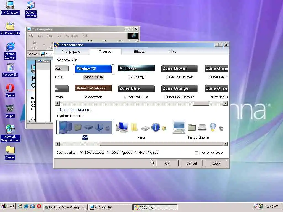
Task: Click the system tray icons near the clock
Action: (x=258, y=206)
